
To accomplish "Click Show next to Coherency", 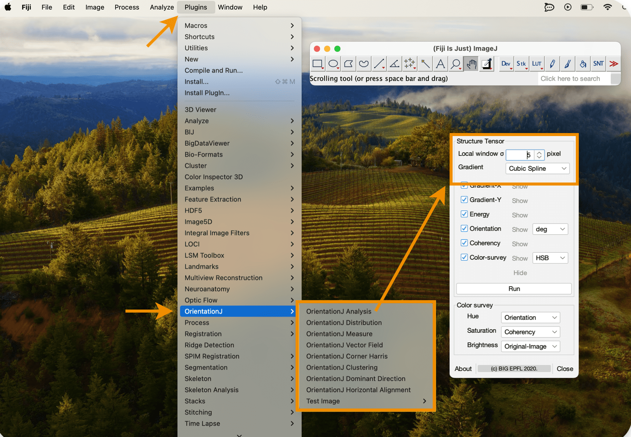I will tap(519, 244).
